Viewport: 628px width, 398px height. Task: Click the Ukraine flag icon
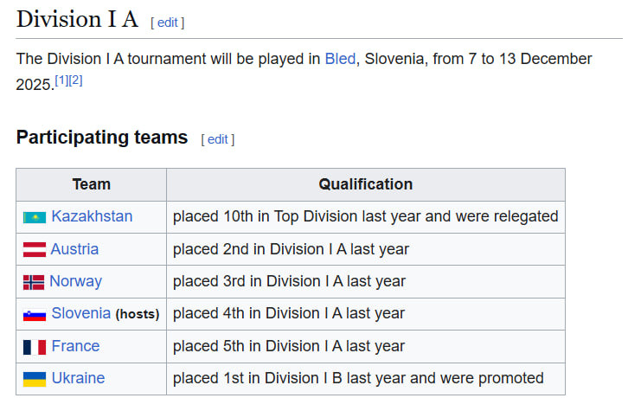34,379
